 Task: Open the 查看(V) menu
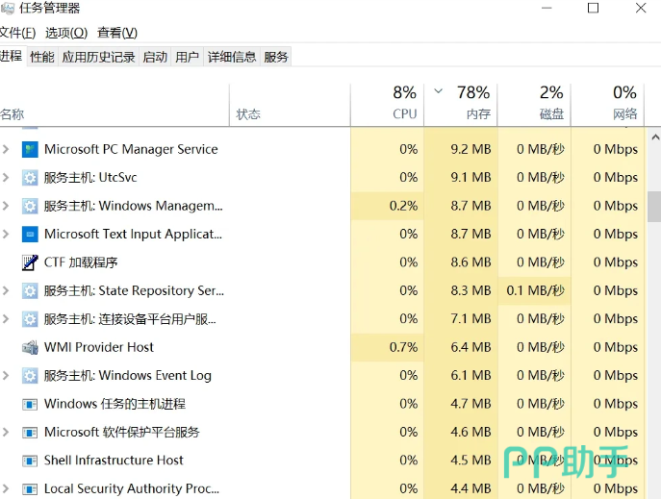(x=117, y=33)
